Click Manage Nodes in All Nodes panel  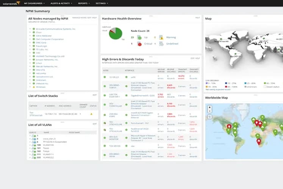point(80,18)
